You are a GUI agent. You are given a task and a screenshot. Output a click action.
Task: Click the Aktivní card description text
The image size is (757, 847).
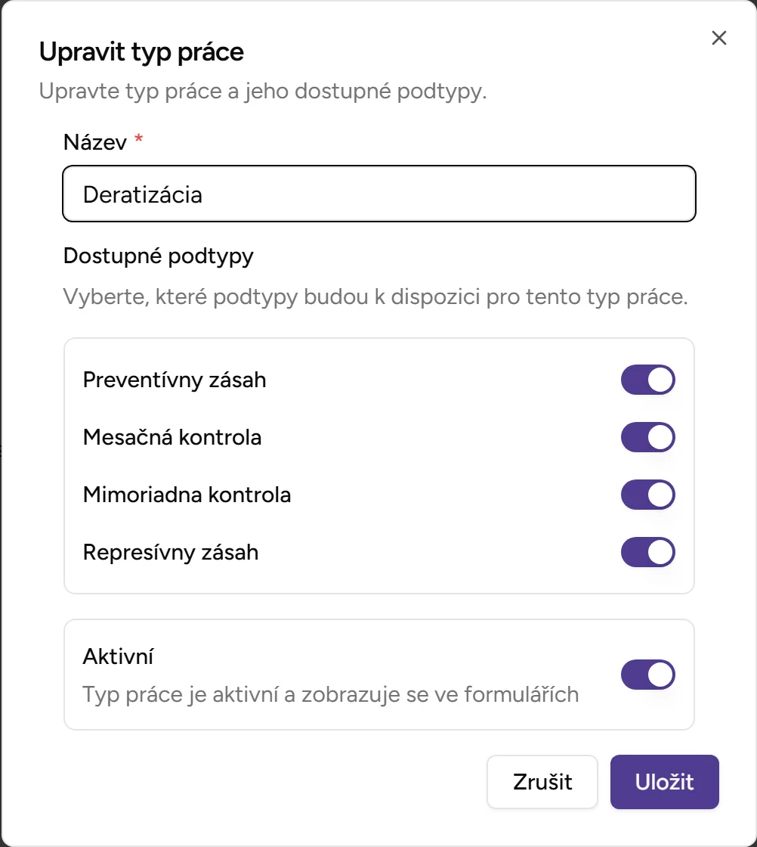point(331,693)
